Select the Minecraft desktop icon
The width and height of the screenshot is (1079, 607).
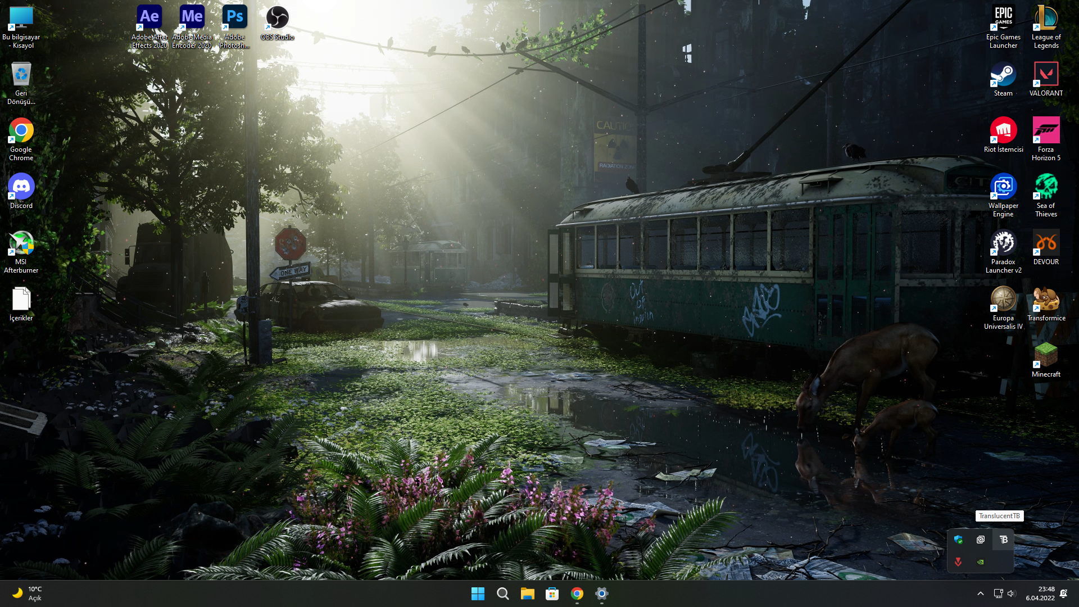[1046, 360]
